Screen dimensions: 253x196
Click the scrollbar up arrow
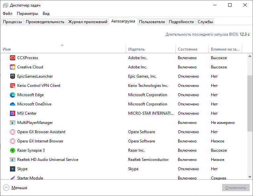click(250, 56)
